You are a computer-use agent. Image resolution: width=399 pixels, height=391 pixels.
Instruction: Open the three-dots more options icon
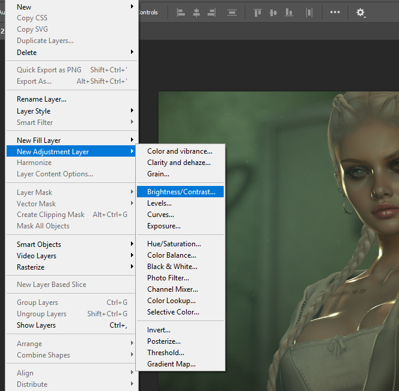(x=334, y=12)
